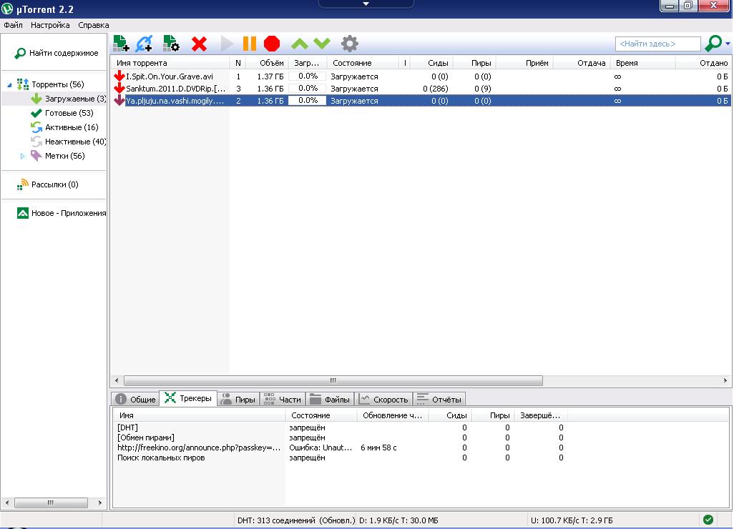Click the orange Pause Torrent icon
The width and height of the screenshot is (734, 529).
click(250, 44)
